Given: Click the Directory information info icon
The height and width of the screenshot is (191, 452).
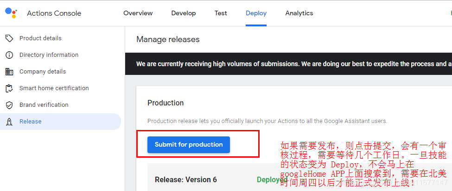Looking at the screenshot, I should tap(9, 55).
